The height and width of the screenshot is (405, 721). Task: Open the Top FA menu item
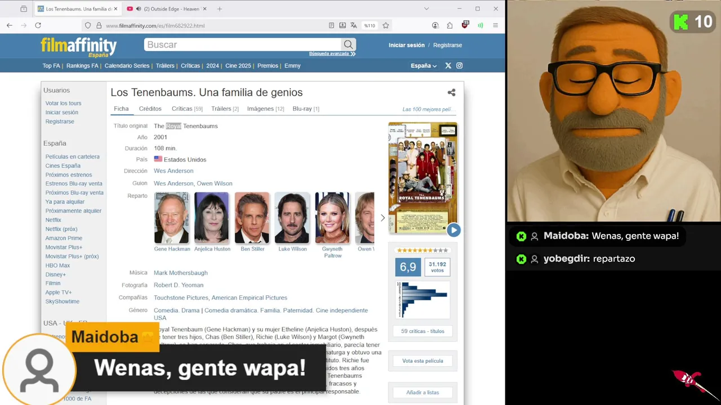click(51, 66)
